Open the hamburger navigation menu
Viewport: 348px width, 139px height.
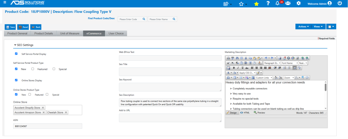pos(5,2)
